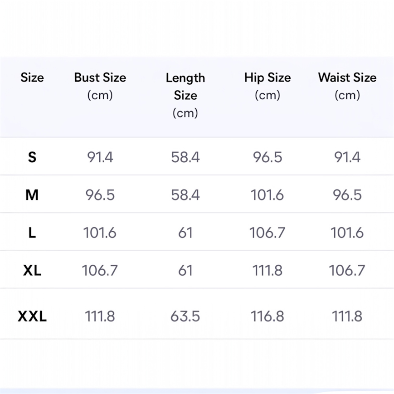Select the XXL size row label
394x394 pixels.
coord(32,316)
